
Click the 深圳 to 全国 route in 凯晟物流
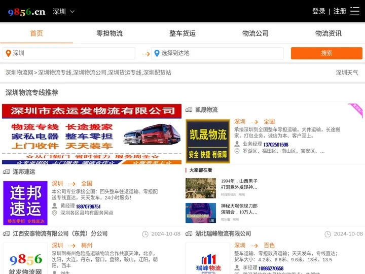pos(254,121)
